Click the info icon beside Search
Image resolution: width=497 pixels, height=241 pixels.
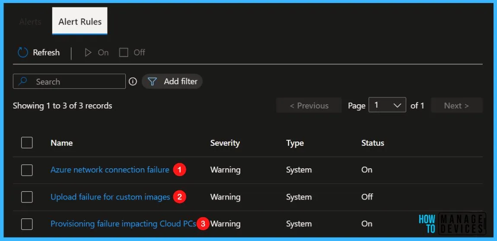(133, 82)
